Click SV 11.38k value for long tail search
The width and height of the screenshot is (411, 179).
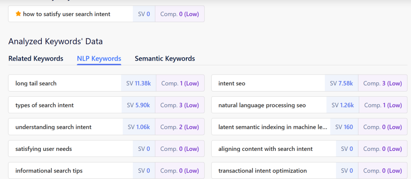pos(138,83)
